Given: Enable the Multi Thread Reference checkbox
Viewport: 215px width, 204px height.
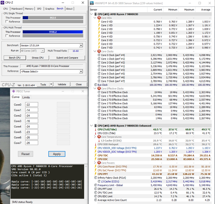Looking at the screenshot, I should point(7,36).
